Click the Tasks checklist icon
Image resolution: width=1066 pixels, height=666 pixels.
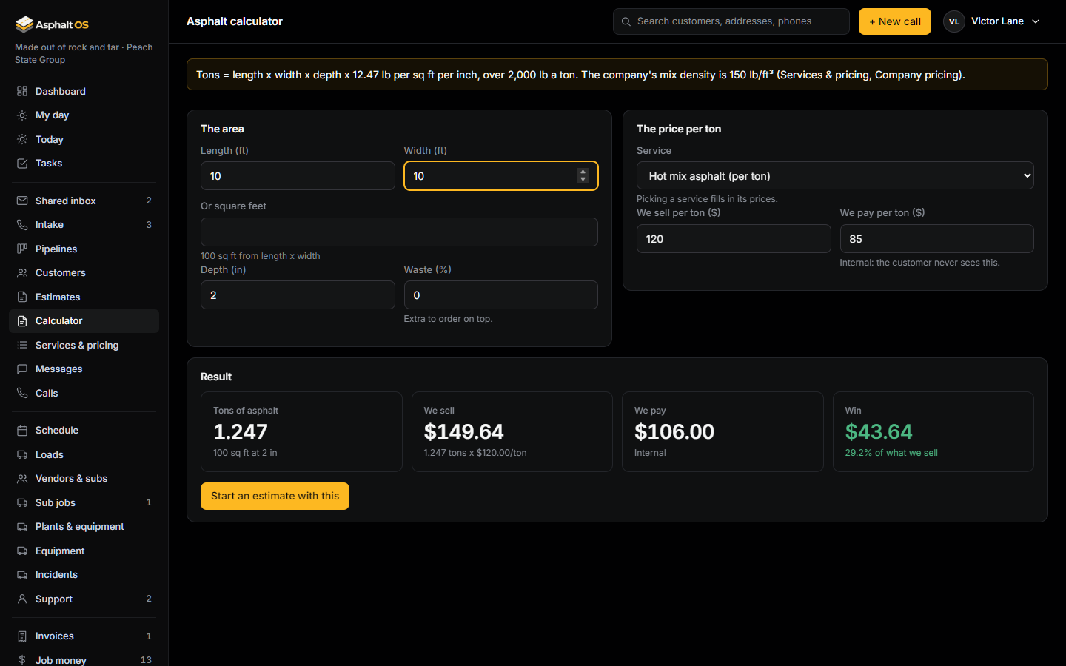coord(22,164)
